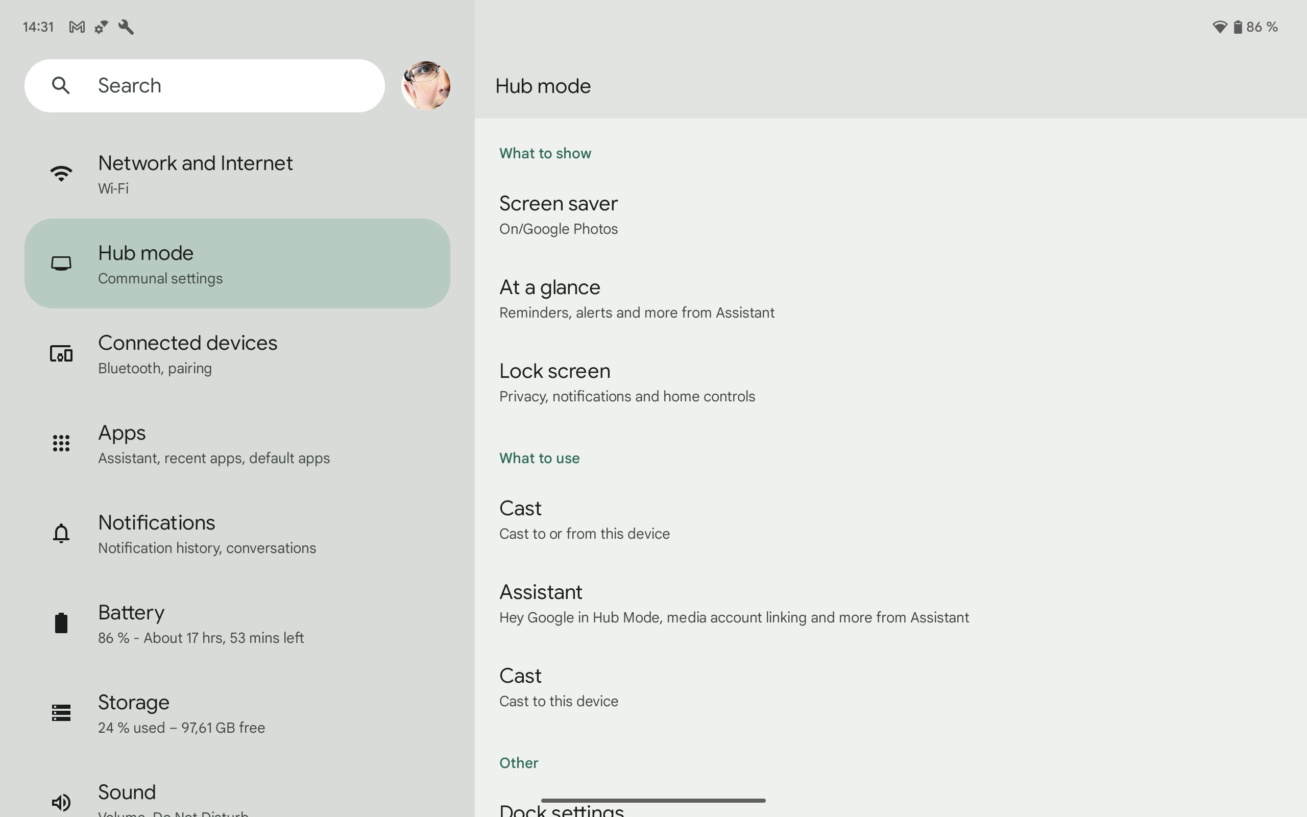Click the Storage icon in sidebar
This screenshot has height=817, width=1307.
point(61,713)
